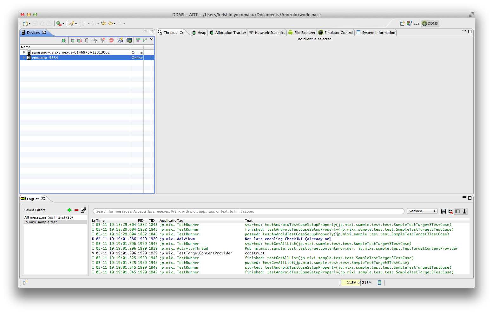Click the debug selected process bug icon
The height and width of the screenshot is (313, 493).
tap(63, 40)
